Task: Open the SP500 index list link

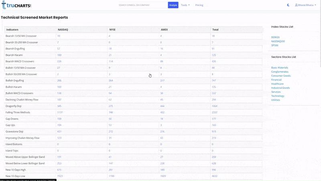Action: 274,45
